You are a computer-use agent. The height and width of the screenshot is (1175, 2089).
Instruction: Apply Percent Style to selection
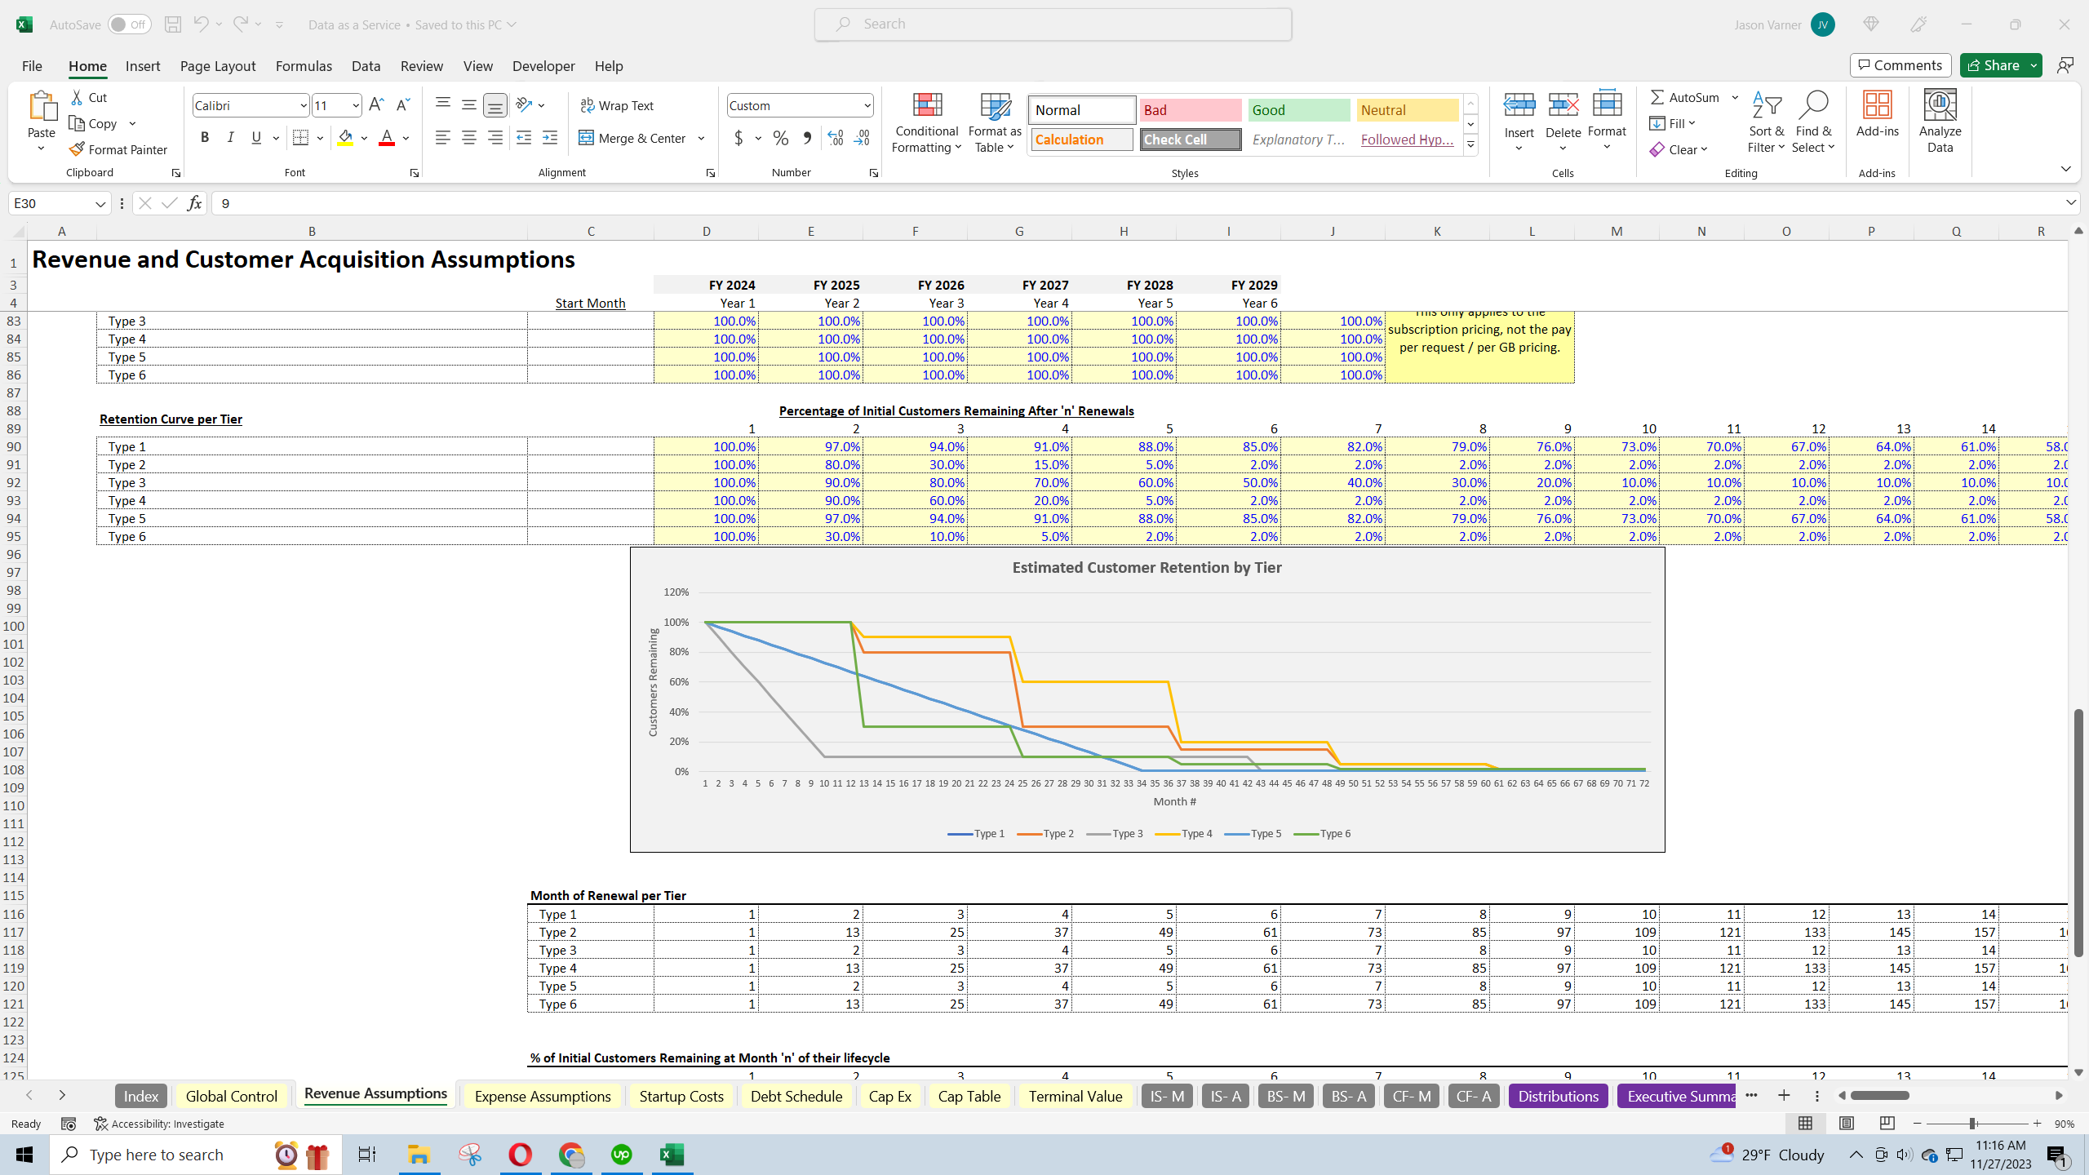(x=780, y=138)
